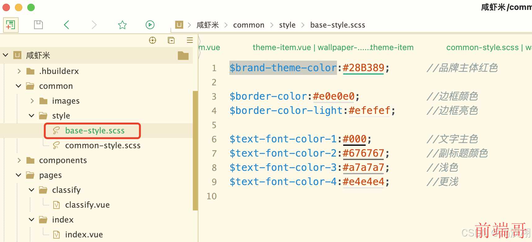Image resolution: width=532 pixels, height=242 pixels.
Task: Click style in the breadcrumb
Action: (287, 25)
